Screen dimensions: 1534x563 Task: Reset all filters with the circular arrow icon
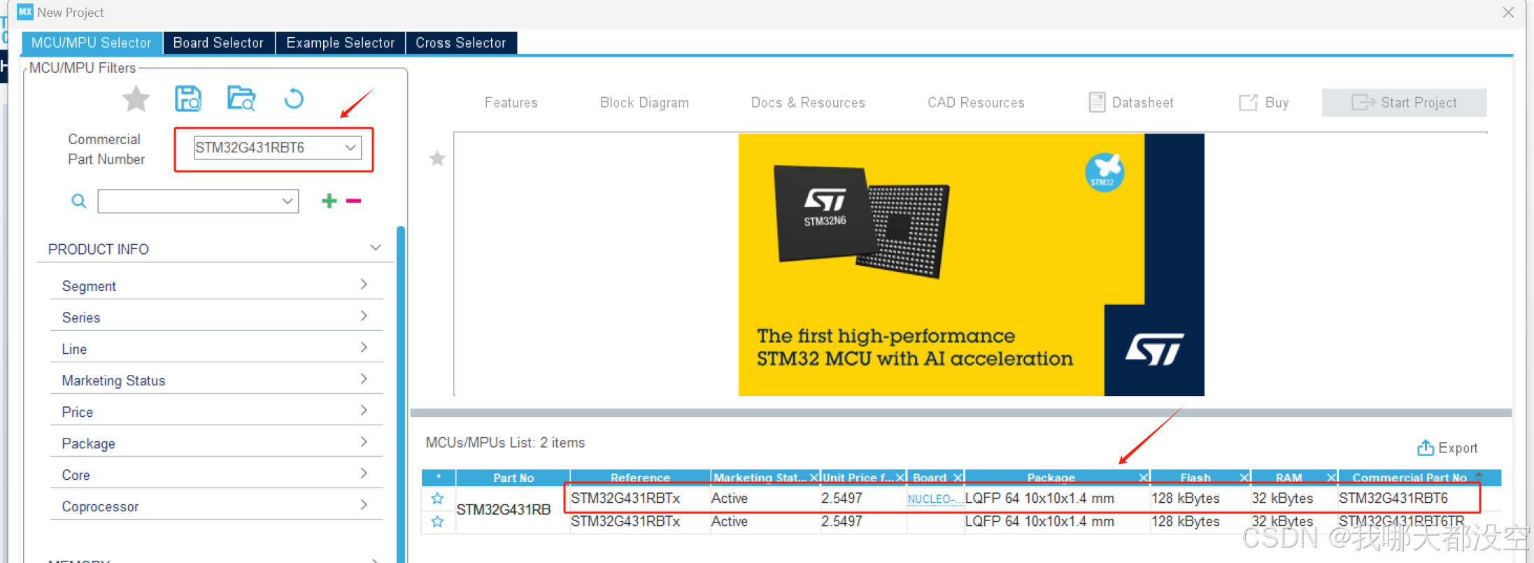click(294, 99)
